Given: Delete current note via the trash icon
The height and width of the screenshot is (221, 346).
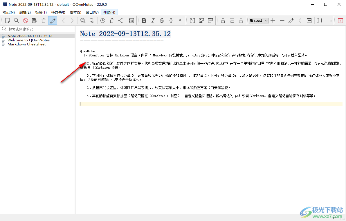Looking at the screenshot, I should tap(43, 21).
